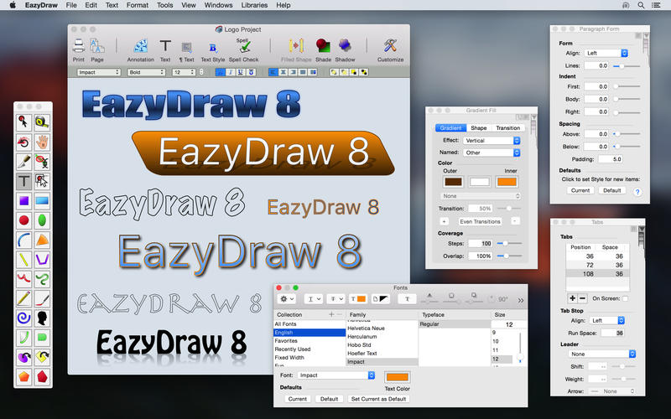Viewport: 671px width, 419px height.
Task: Click Set Current as Default button
Action: (x=378, y=399)
